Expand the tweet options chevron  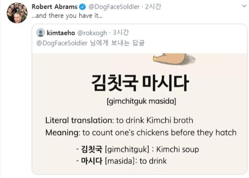(244, 6)
